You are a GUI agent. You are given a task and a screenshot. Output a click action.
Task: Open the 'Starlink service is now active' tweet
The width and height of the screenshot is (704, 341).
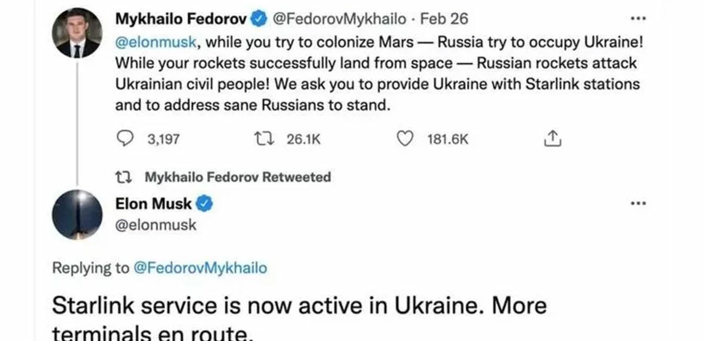(299, 306)
